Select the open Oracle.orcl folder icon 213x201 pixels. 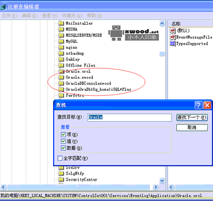coord(61,71)
